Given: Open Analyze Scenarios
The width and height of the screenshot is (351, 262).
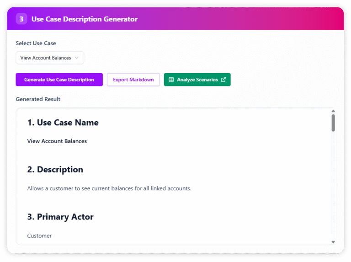Looking at the screenshot, I should tap(197, 80).
